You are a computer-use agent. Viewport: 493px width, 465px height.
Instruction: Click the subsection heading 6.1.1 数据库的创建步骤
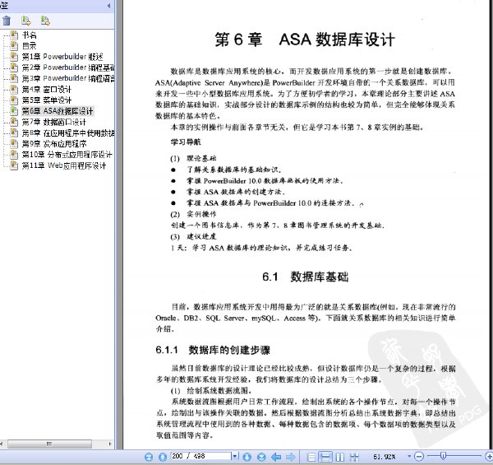pos(213,350)
